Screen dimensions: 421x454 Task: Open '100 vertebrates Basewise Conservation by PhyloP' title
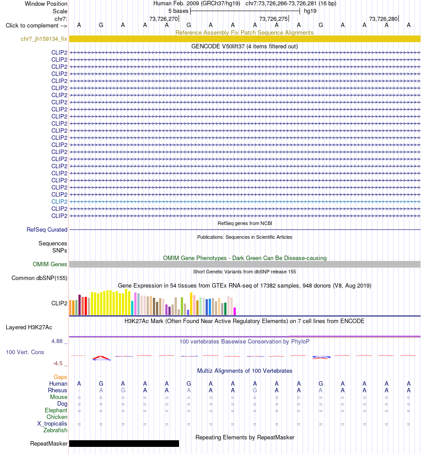pyautogui.click(x=245, y=341)
